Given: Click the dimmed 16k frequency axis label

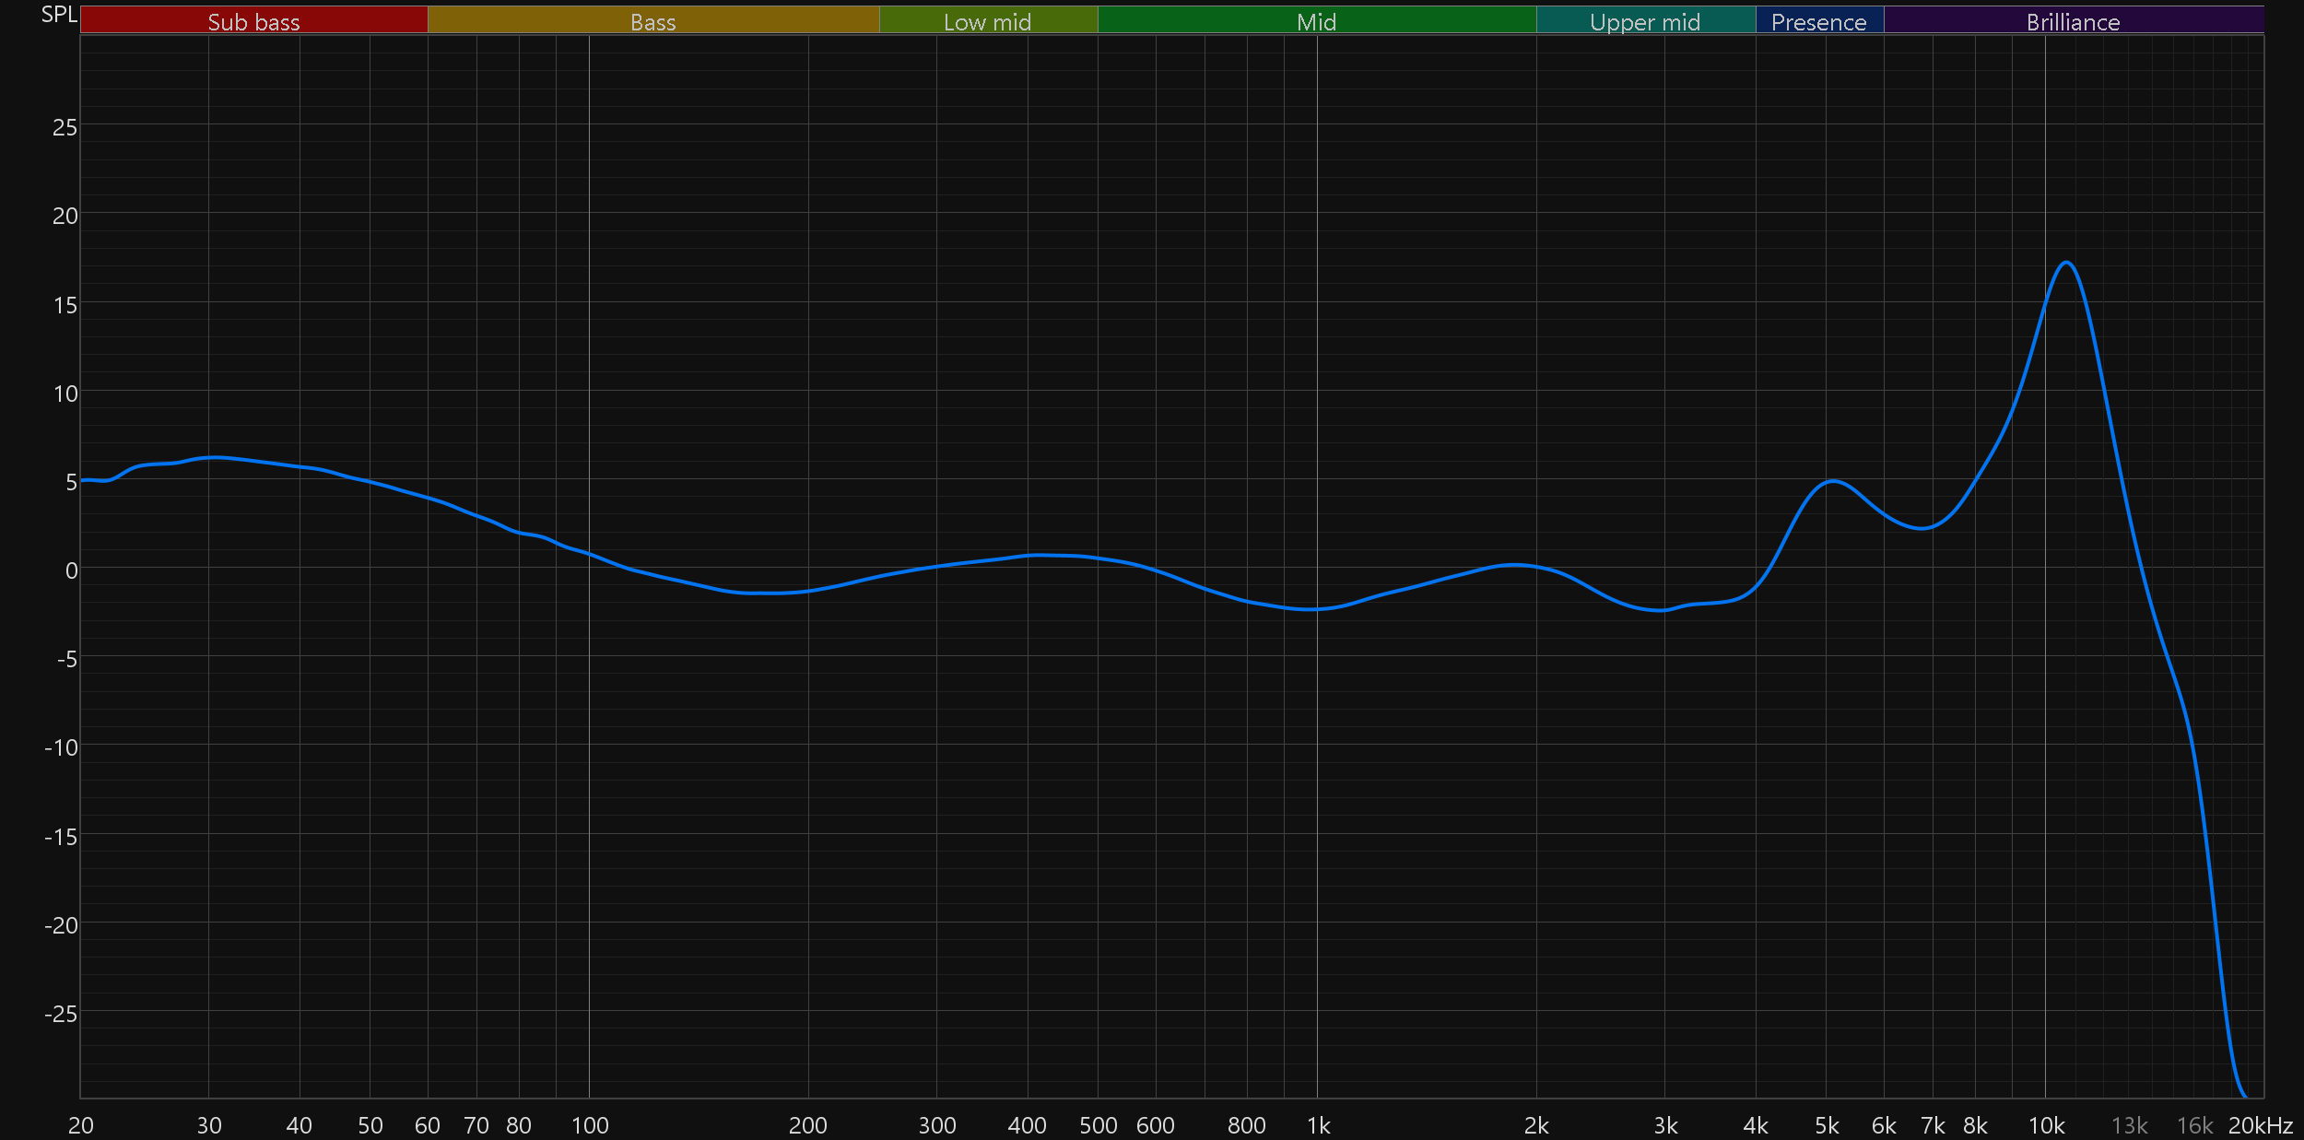Looking at the screenshot, I should point(2194,1125).
